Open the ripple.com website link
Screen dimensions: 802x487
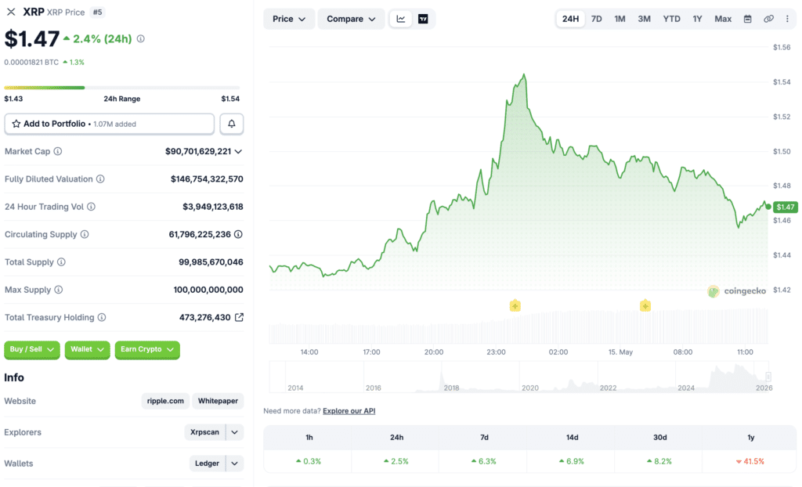click(165, 401)
